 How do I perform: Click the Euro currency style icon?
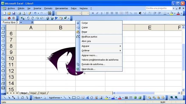(140, 13)
